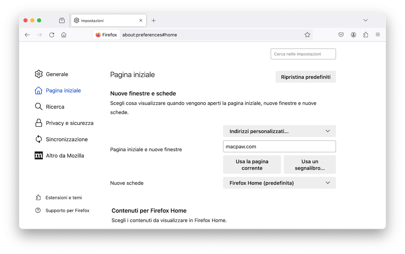The image size is (405, 254).
Task: Open Privacy e sicurezza section
Action: pos(64,123)
